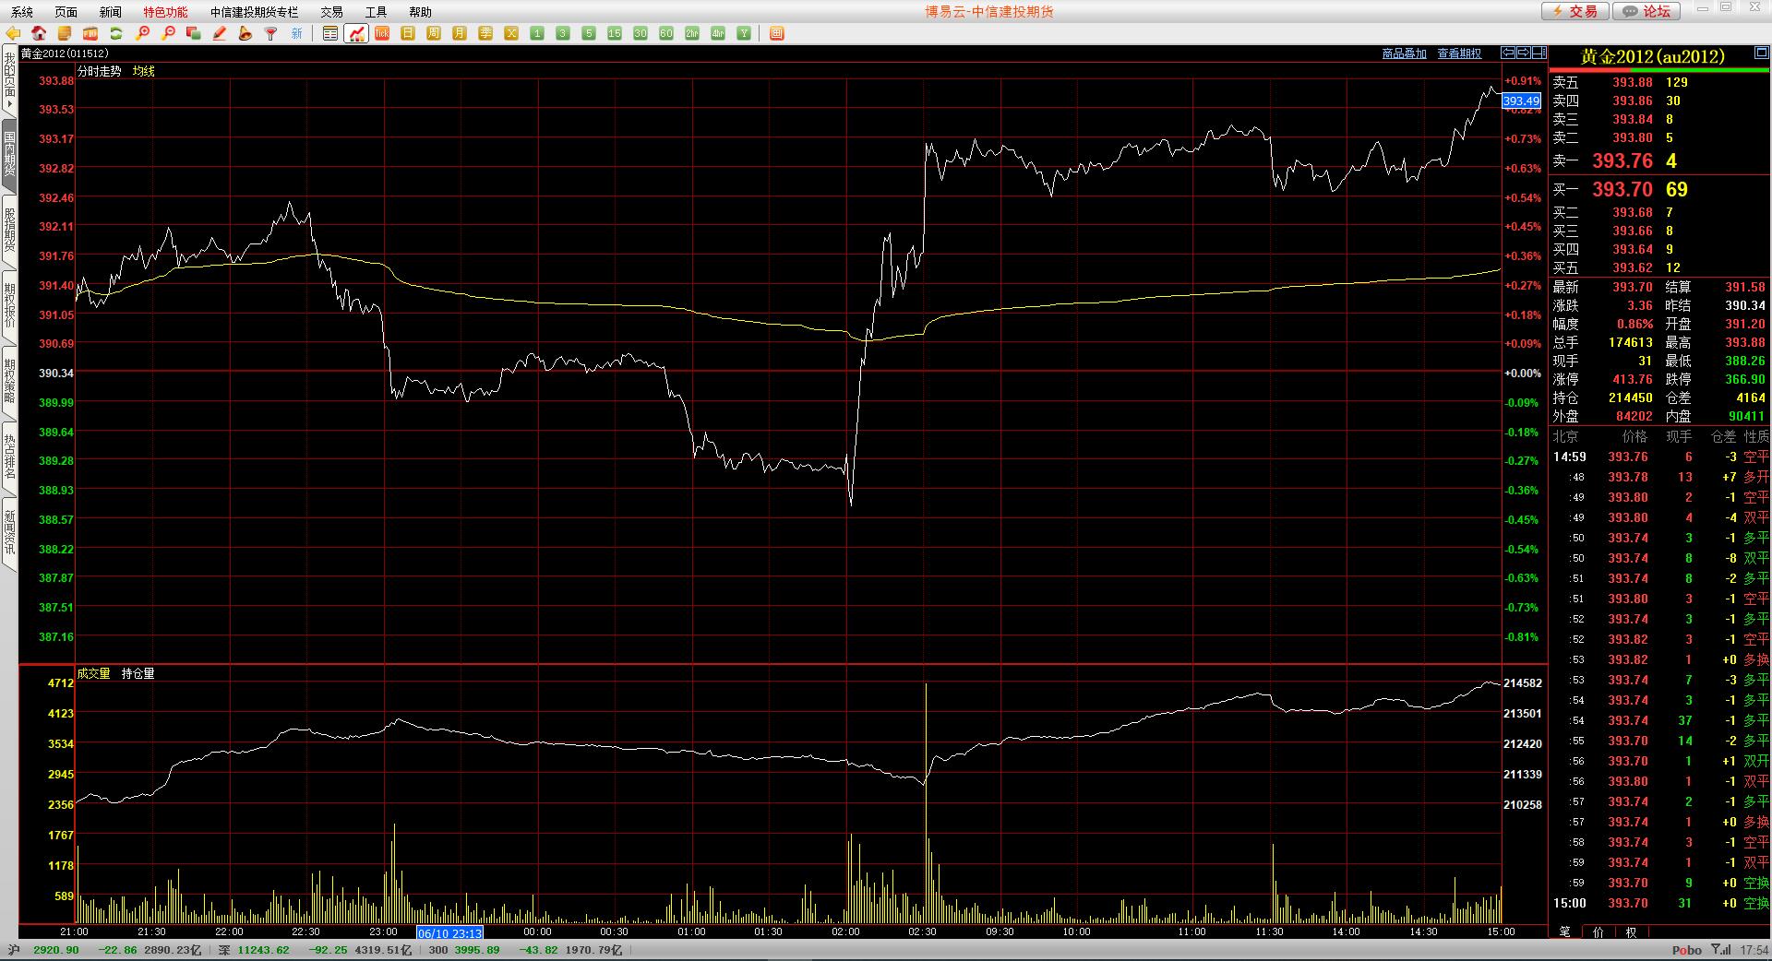Switch to the 价 price tab
Image resolution: width=1772 pixels, height=961 pixels.
click(1598, 931)
